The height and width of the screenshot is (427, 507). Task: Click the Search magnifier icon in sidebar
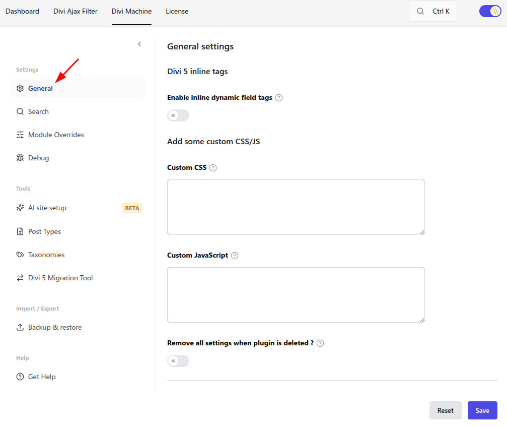20,111
